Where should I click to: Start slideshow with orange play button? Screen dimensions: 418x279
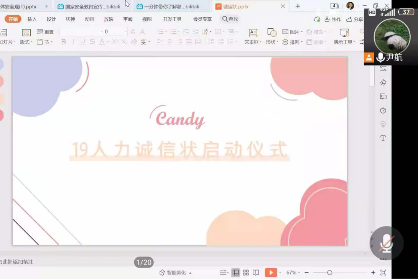[x=271, y=272]
